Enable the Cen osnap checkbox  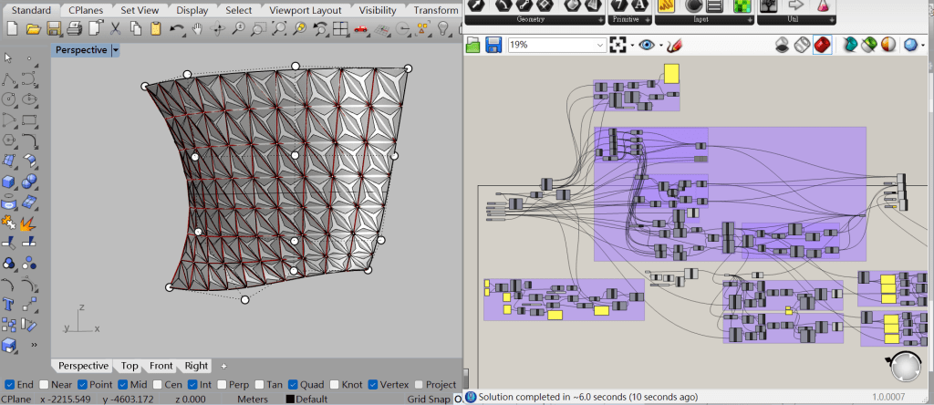coord(157,384)
